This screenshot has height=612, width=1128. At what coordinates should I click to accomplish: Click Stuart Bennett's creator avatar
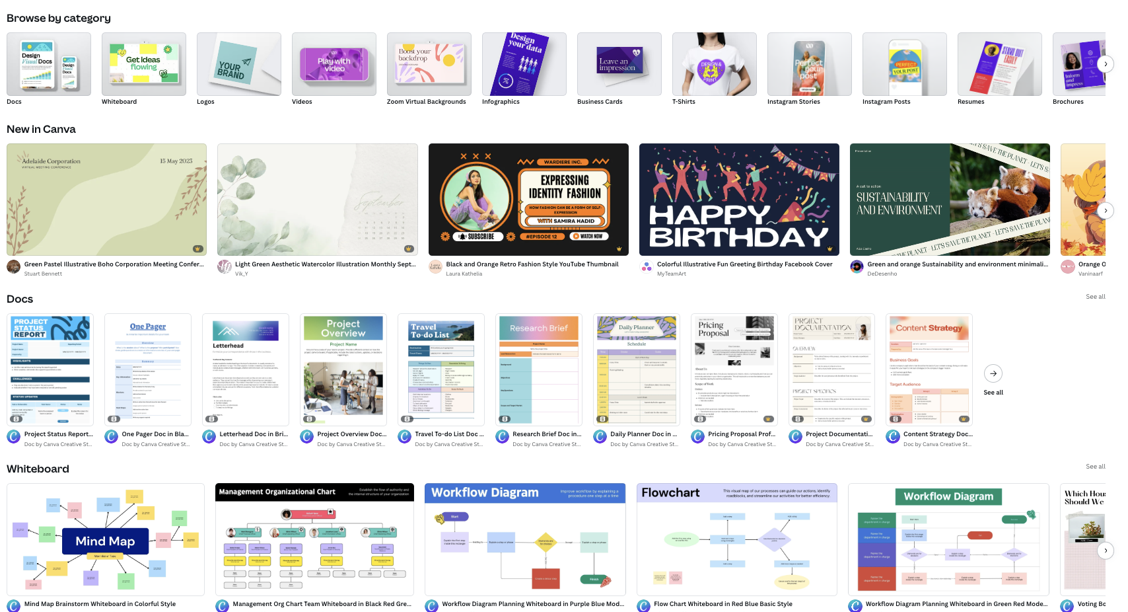(13, 267)
